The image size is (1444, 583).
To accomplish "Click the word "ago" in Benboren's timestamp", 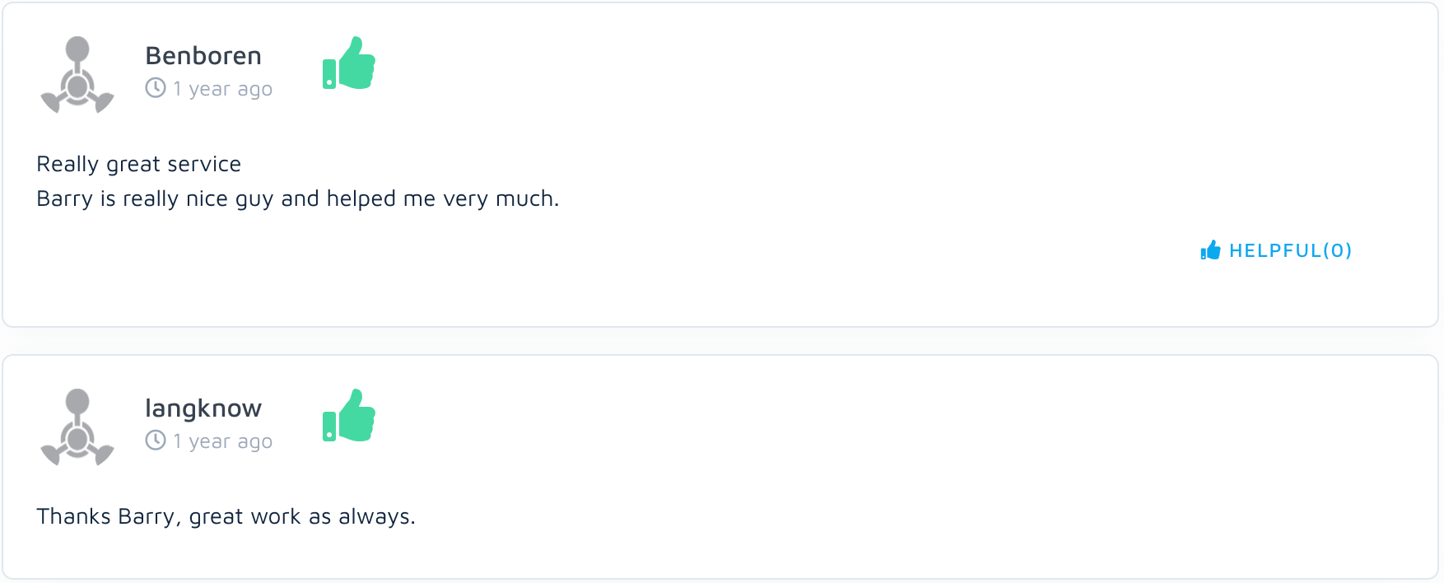I will (254, 89).
